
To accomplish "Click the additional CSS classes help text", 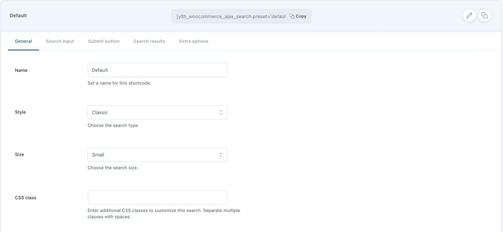I will pyautogui.click(x=164, y=213).
